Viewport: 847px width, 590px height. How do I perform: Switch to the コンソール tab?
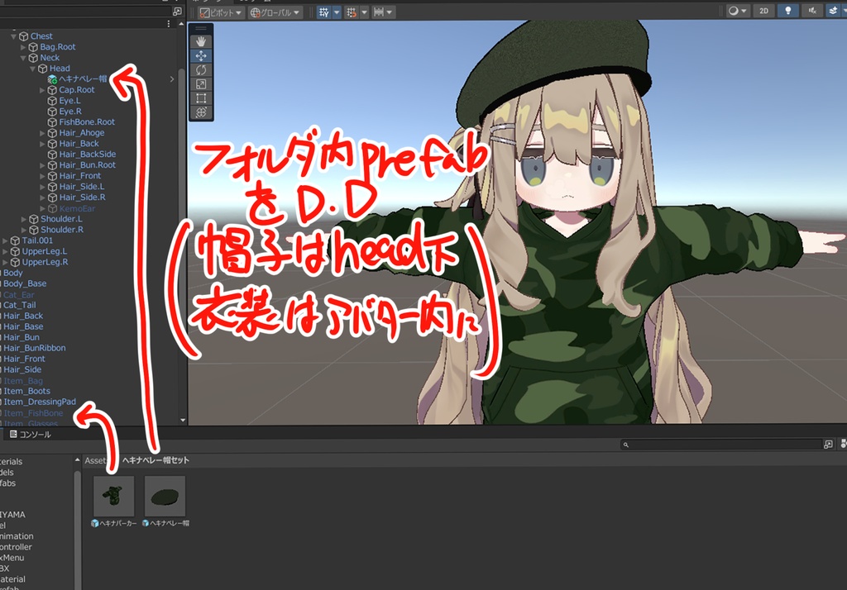point(31,435)
